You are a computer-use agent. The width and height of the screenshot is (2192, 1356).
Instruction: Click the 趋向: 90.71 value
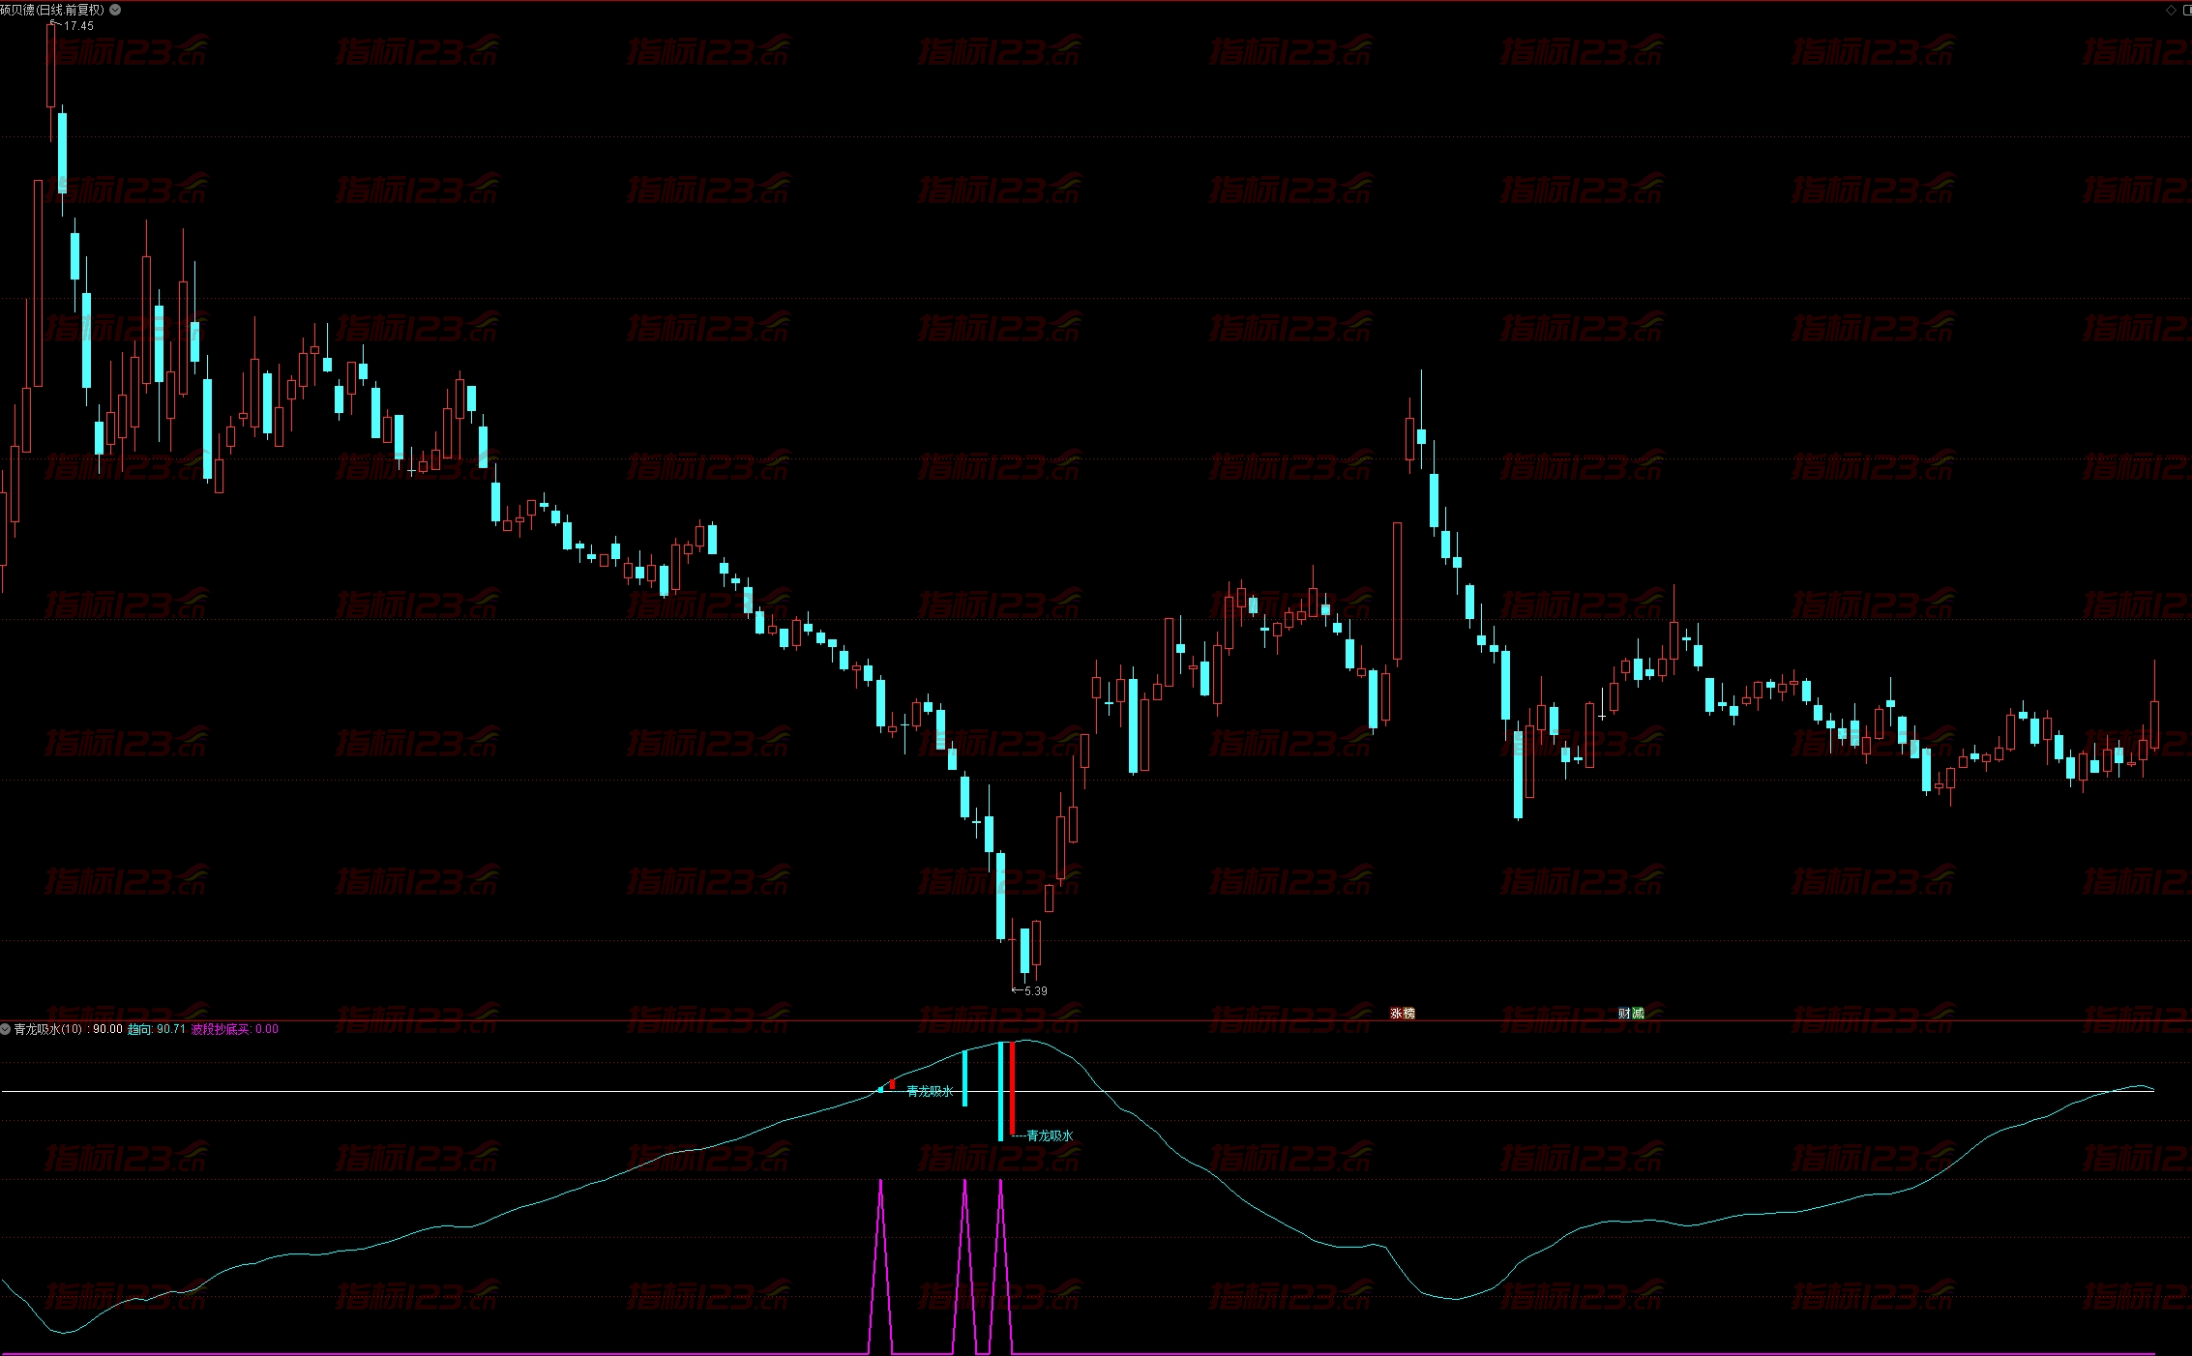click(156, 1029)
